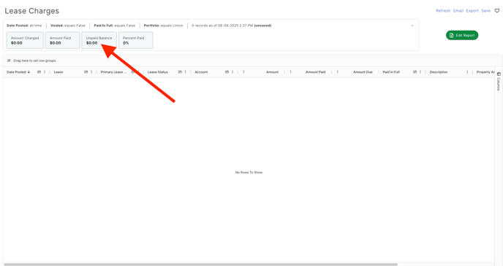Click the Refresh link
Image resolution: width=503 pixels, height=266 pixels.
tap(443, 11)
